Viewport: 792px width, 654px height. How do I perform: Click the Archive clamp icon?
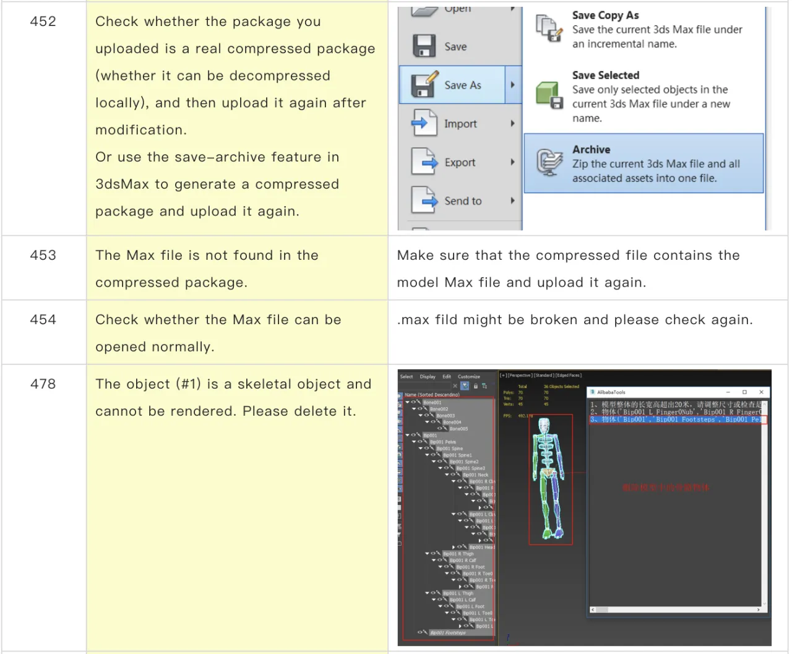click(x=548, y=163)
